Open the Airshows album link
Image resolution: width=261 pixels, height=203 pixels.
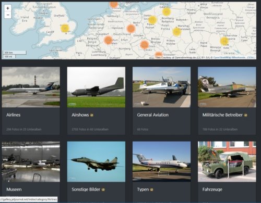tap(80, 115)
